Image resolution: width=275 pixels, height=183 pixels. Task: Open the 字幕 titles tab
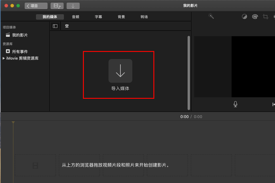(x=98, y=17)
